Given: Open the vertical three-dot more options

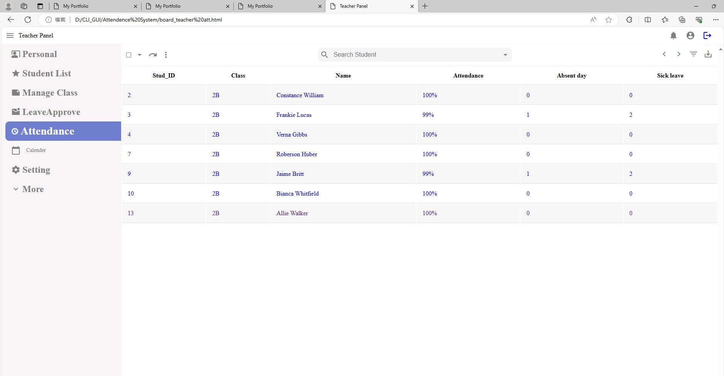Looking at the screenshot, I should tap(166, 55).
